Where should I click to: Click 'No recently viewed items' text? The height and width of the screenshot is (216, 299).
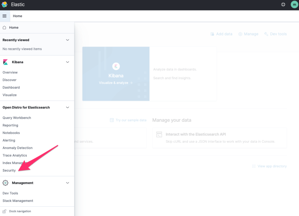pyautogui.click(x=22, y=49)
